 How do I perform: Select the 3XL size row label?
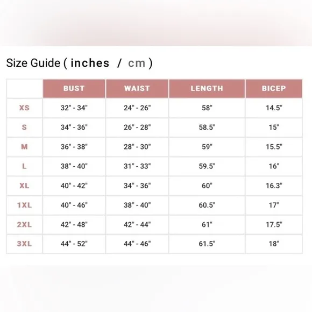[24, 244]
